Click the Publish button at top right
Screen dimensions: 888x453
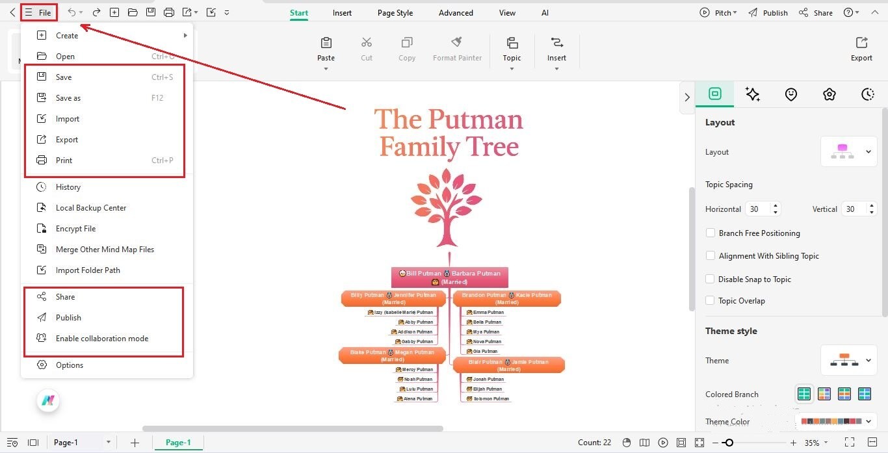pyautogui.click(x=774, y=12)
